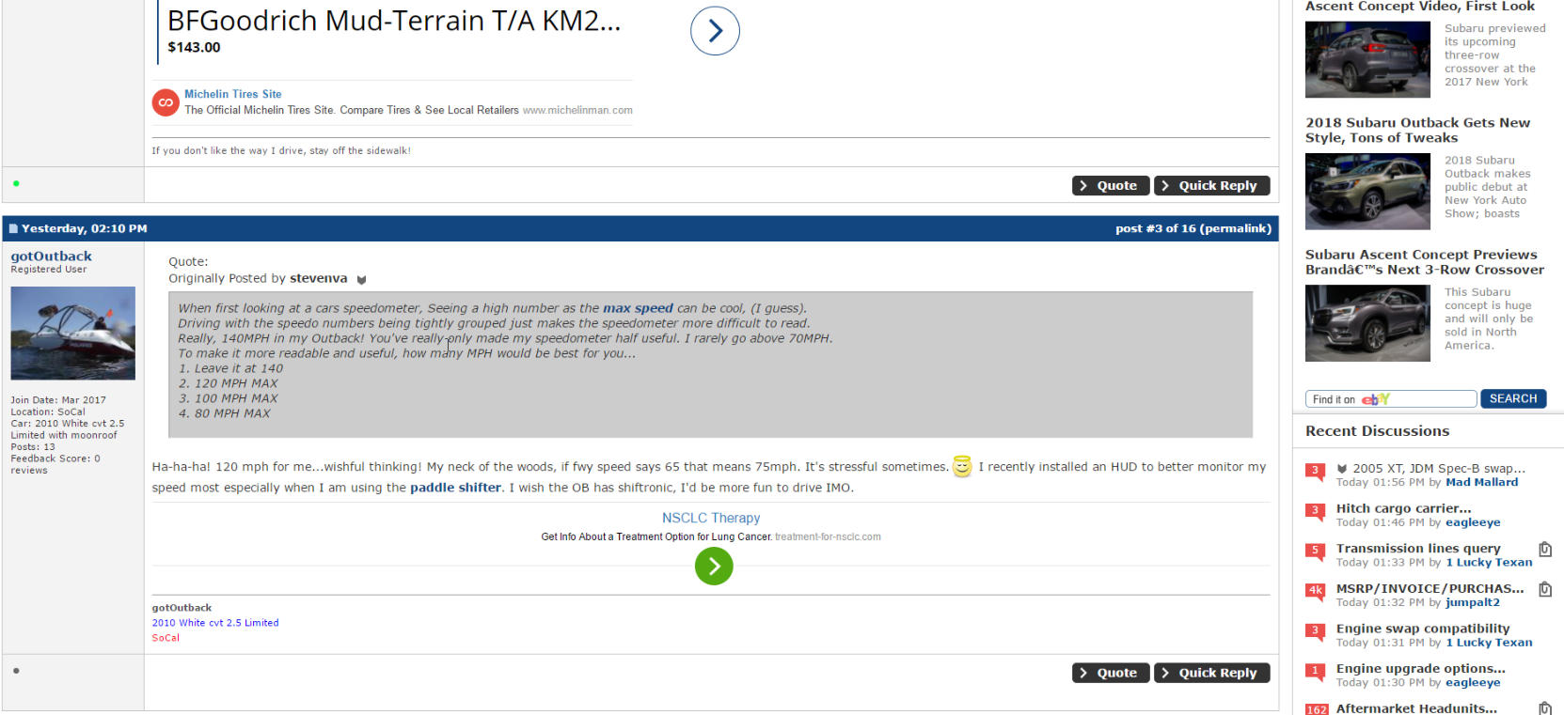Click the 4k reply count badge

coord(1315,591)
